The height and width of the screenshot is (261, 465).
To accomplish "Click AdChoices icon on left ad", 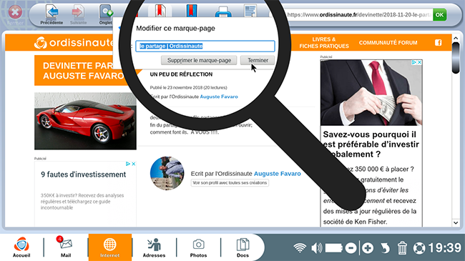I will (x=128, y=164).
